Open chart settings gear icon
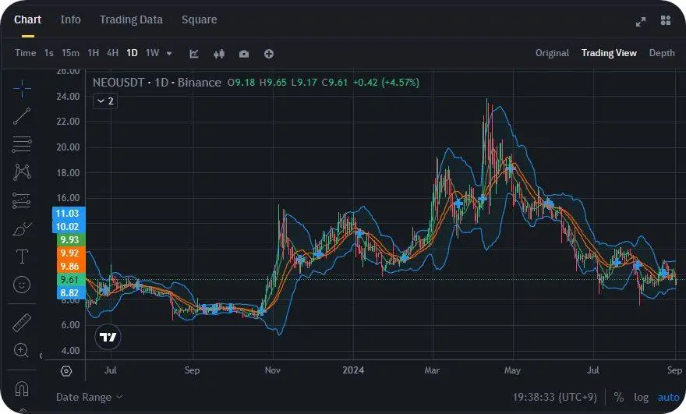 [x=66, y=371]
